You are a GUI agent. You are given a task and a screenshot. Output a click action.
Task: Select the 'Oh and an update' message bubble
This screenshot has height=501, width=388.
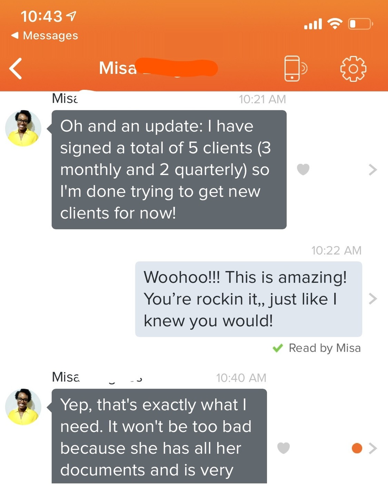(169, 169)
